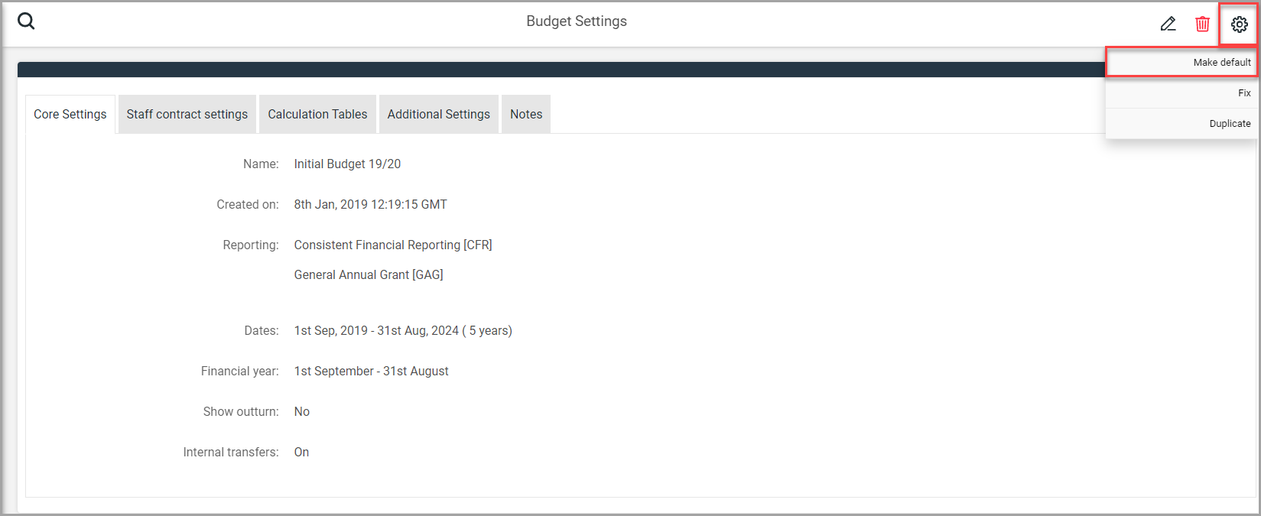Choose Fix in the gear menu
Viewport: 1261px width, 516px height.
tap(1243, 93)
